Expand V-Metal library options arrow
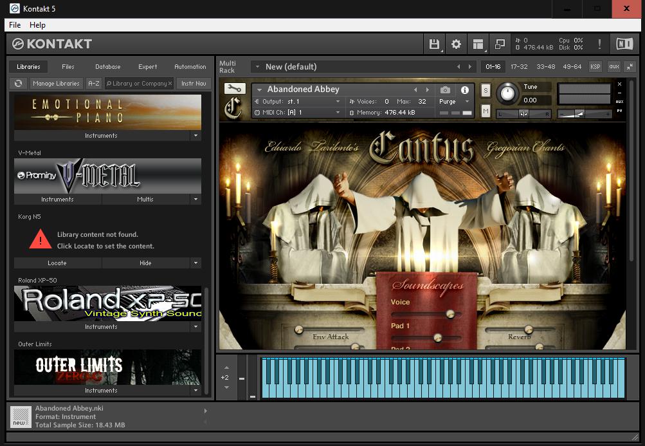Screen dimensions: 645x446 pos(195,200)
